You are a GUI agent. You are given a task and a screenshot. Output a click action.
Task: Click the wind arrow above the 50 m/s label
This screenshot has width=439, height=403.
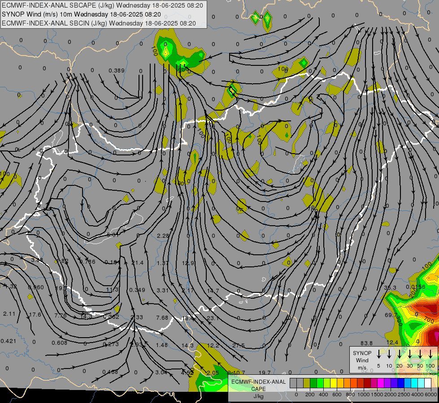[x=420, y=354]
